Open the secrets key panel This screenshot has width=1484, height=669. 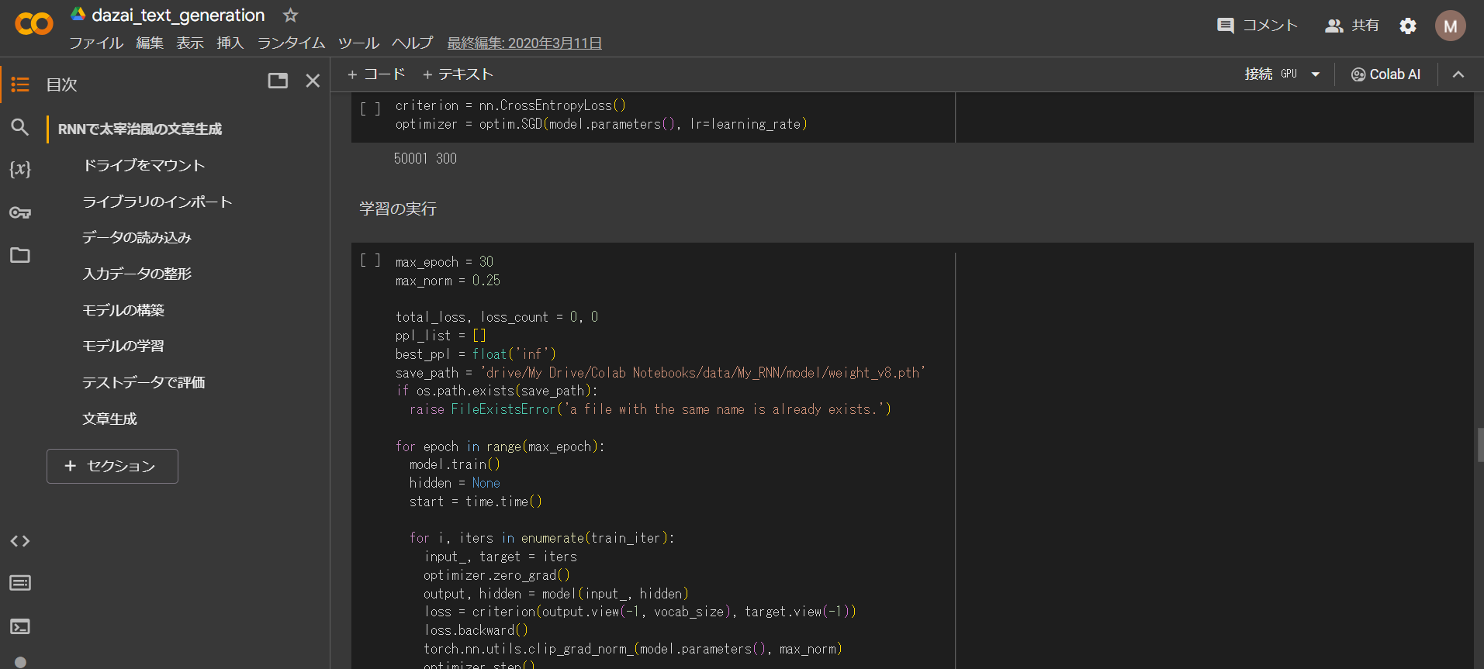[20, 212]
